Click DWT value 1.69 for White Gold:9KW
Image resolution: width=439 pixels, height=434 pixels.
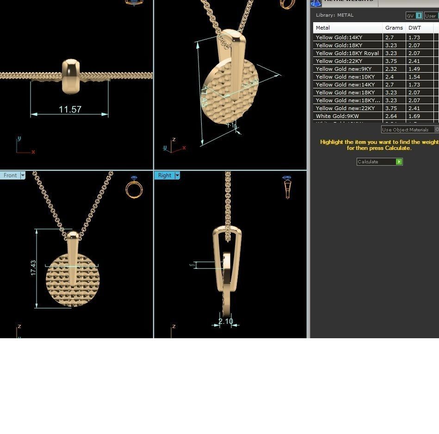tap(414, 116)
